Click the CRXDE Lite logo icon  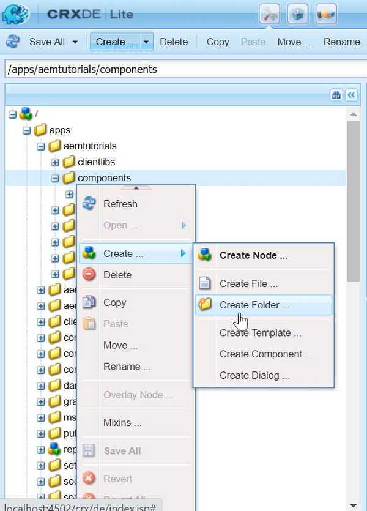click(15, 13)
